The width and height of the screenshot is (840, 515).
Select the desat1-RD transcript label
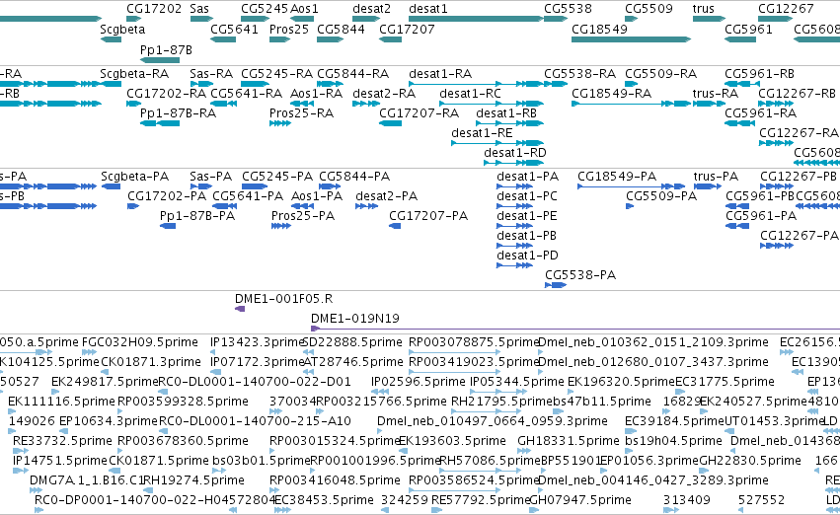coord(515,153)
